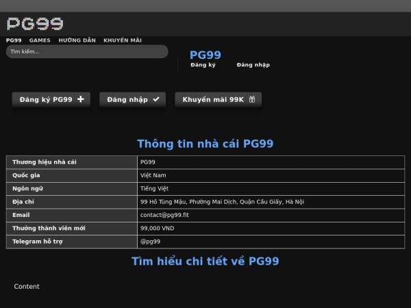The height and width of the screenshot is (308, 411).
Task: Follow the Đăng ký link below PG99 title
Action: (x=203, y=65)
